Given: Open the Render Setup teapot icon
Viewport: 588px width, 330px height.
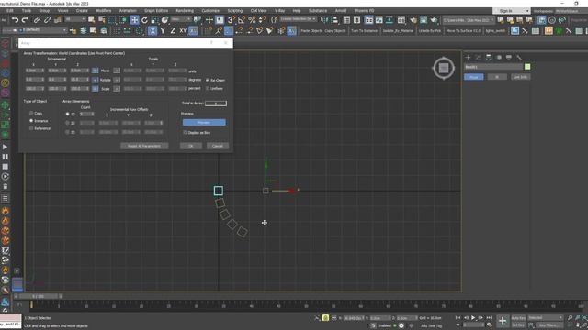Looking at the screenshot, I should (x=413, y=20).
